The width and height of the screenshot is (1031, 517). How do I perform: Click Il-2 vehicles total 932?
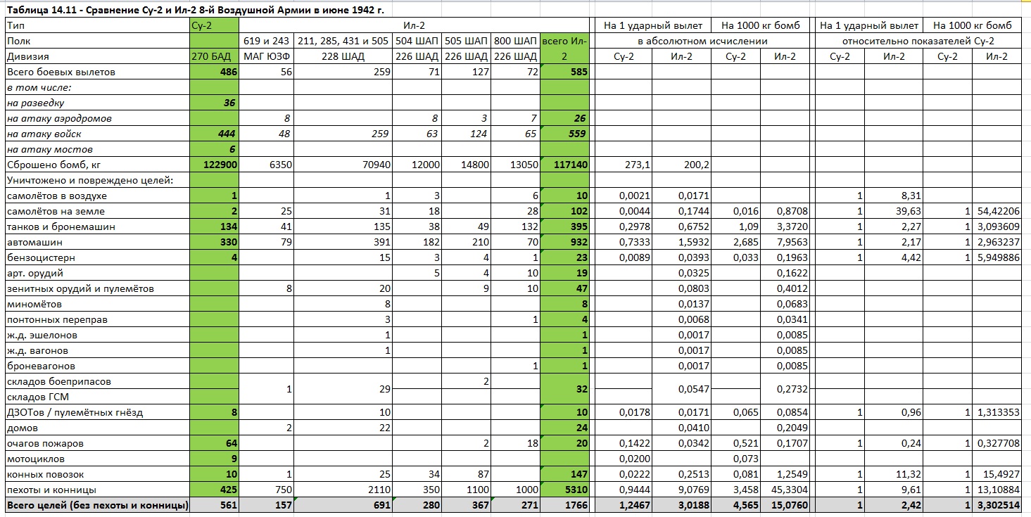click(x=564, y=242)
